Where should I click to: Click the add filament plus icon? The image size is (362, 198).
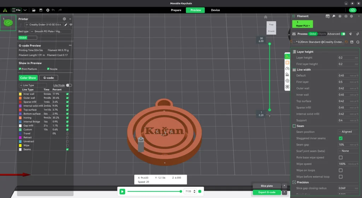point(340,16)
